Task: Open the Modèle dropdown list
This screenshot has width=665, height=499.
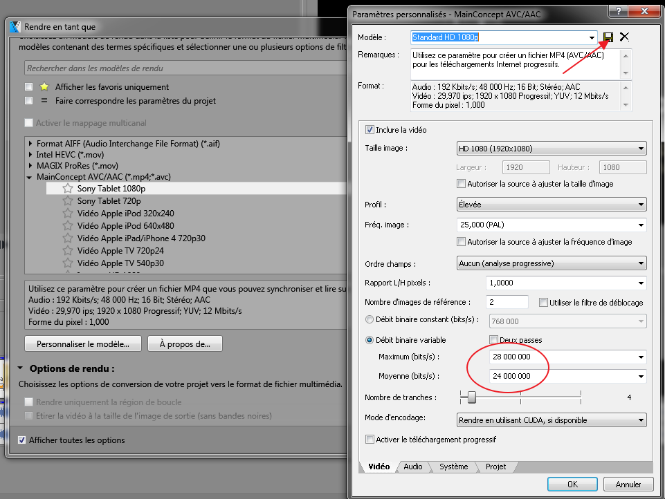Action: [592, 38]
